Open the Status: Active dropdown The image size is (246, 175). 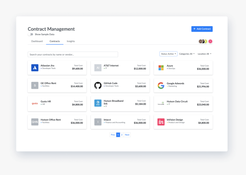(x=168, y=54)
